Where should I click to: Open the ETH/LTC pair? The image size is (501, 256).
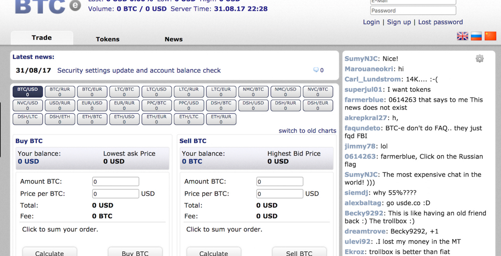(x=189, y=119)
